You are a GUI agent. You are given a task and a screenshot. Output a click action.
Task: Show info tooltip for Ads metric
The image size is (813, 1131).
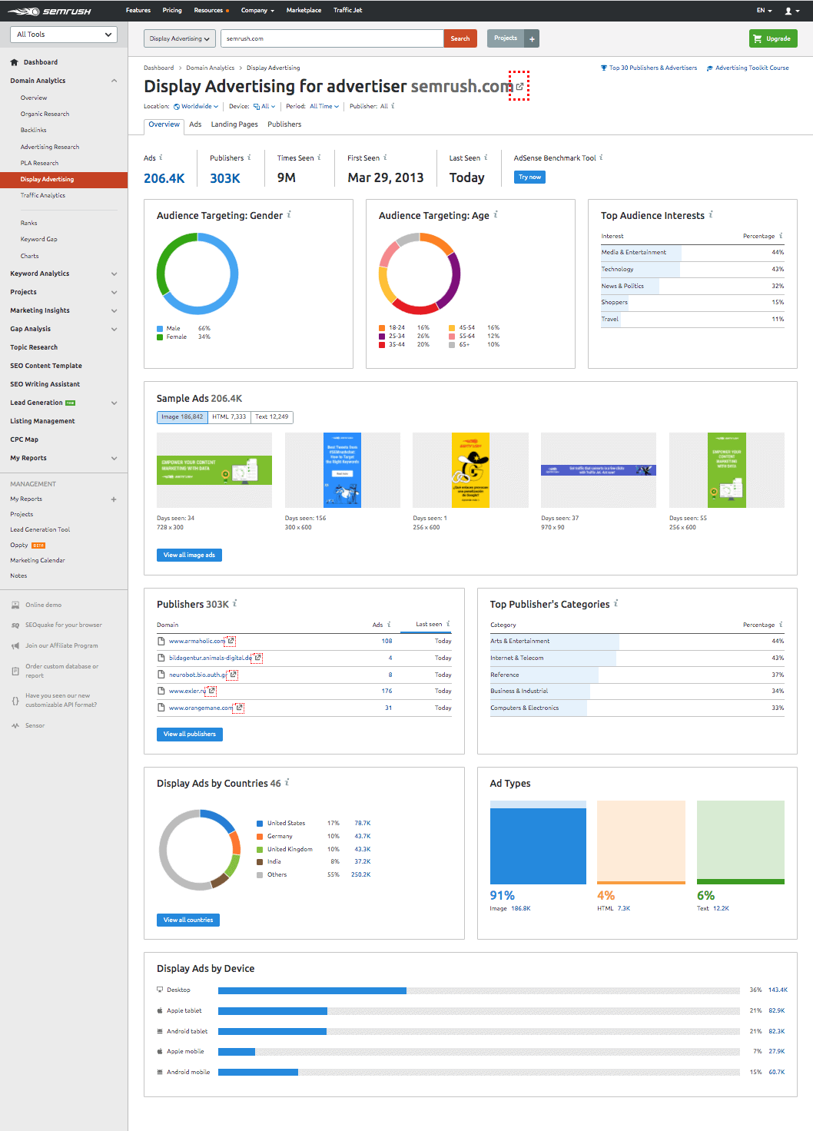pyautogui.click(x=161, y=158)
